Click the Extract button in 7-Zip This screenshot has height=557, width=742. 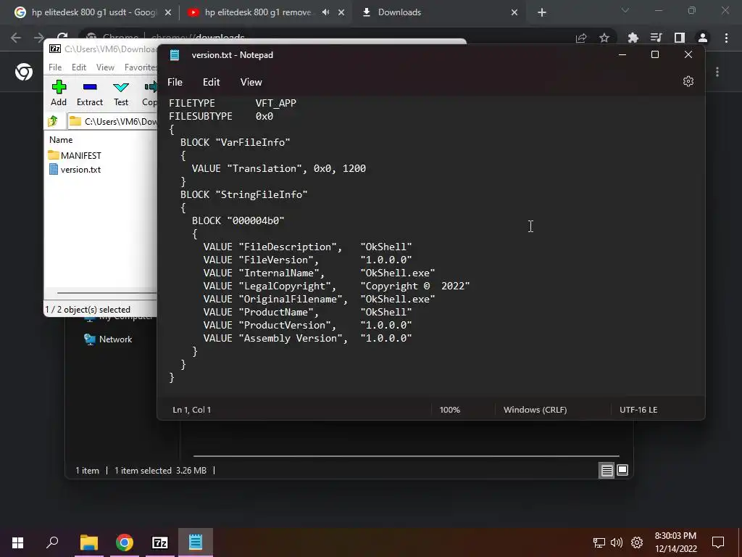point(89,94)
